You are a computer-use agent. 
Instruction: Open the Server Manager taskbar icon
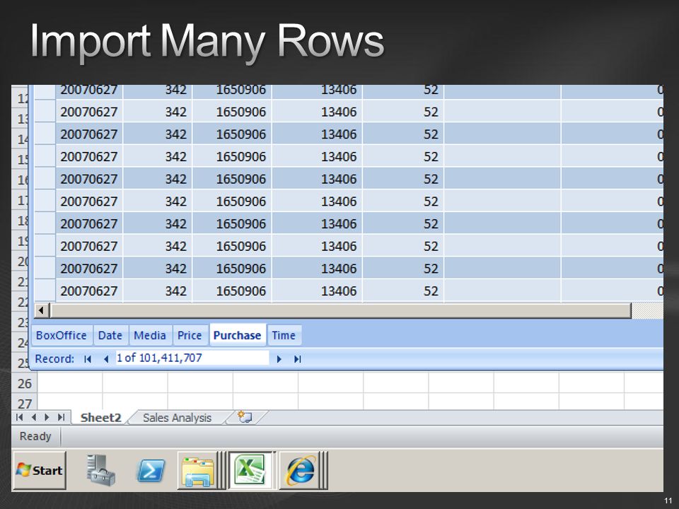pyautogui.click(x=100, y=470)
